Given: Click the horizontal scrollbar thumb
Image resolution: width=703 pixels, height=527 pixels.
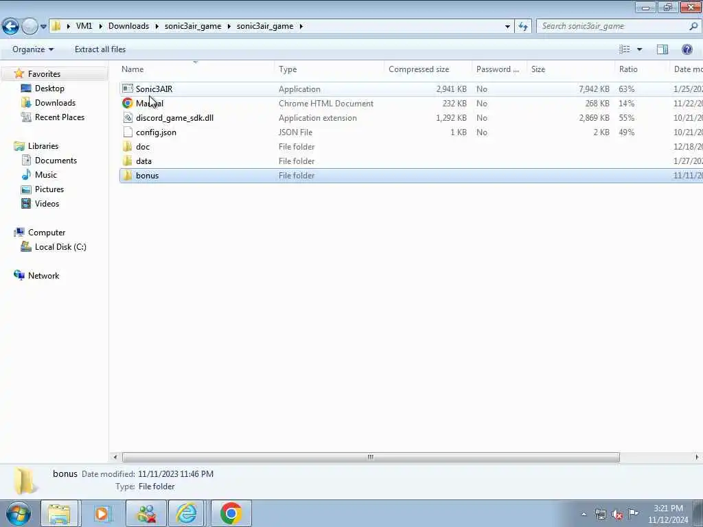Looking at the screenshot, I should point(371,457).
